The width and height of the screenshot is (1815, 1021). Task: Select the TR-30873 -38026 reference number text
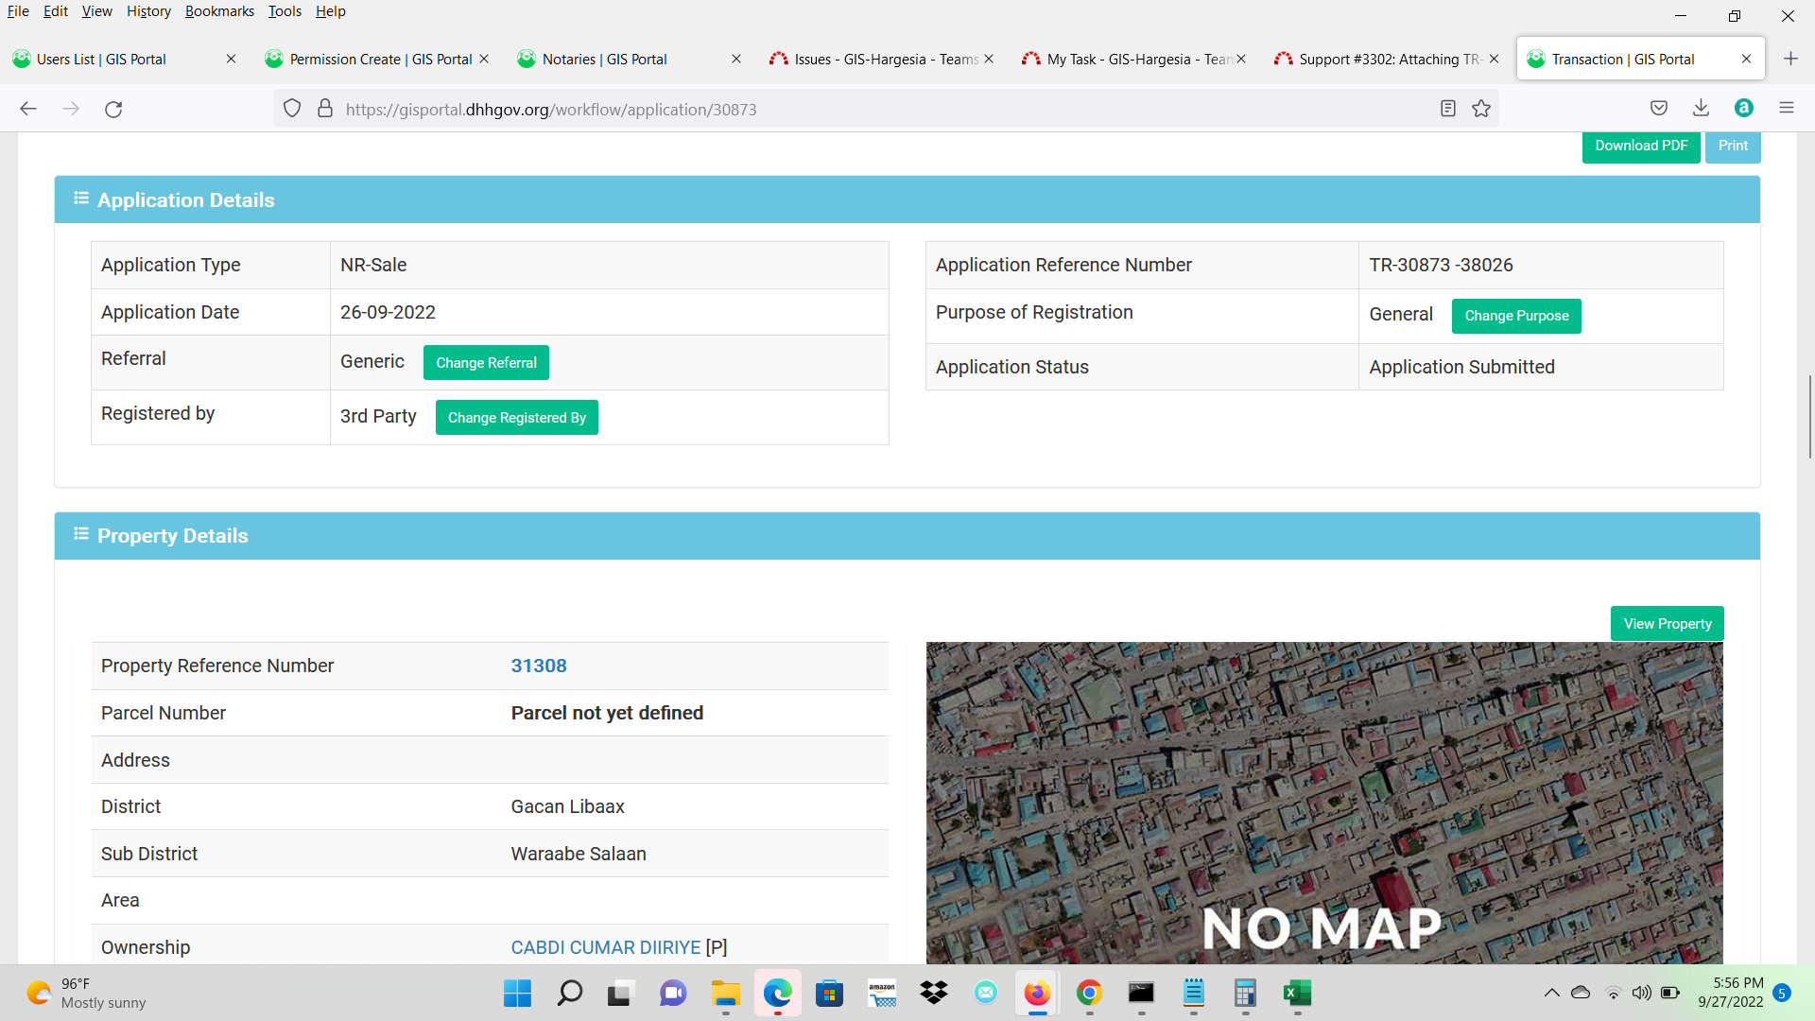tap(1441, 265)
